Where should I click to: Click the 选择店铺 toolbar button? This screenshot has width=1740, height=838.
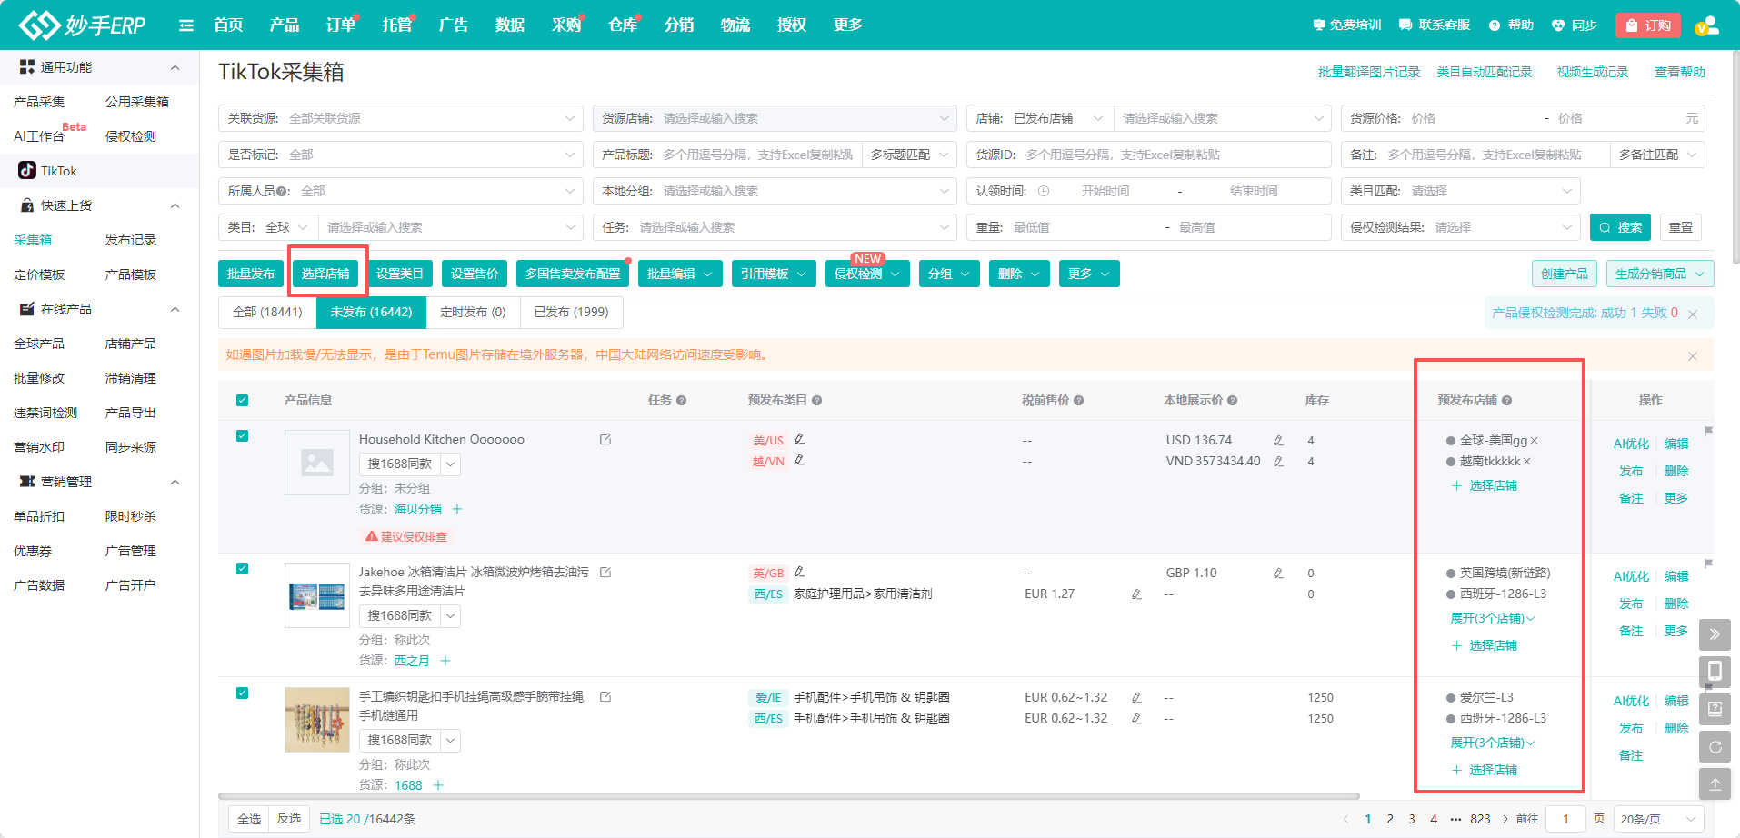[x=325, y=274]
